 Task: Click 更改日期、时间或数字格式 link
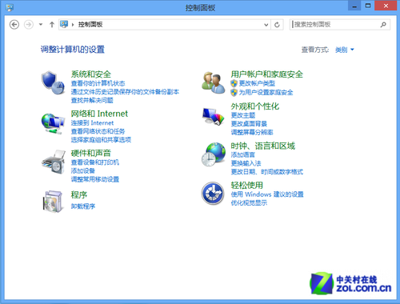(x=267, y=172)
